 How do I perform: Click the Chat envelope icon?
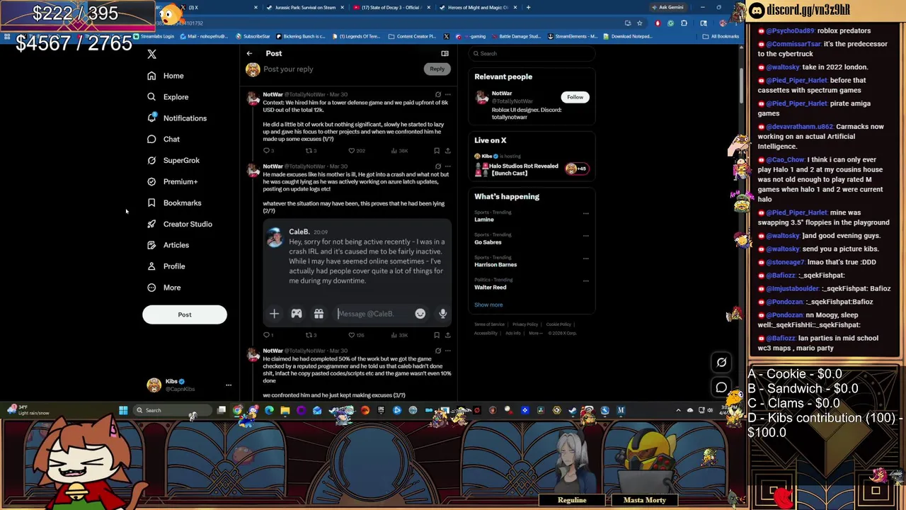point(151,140)
